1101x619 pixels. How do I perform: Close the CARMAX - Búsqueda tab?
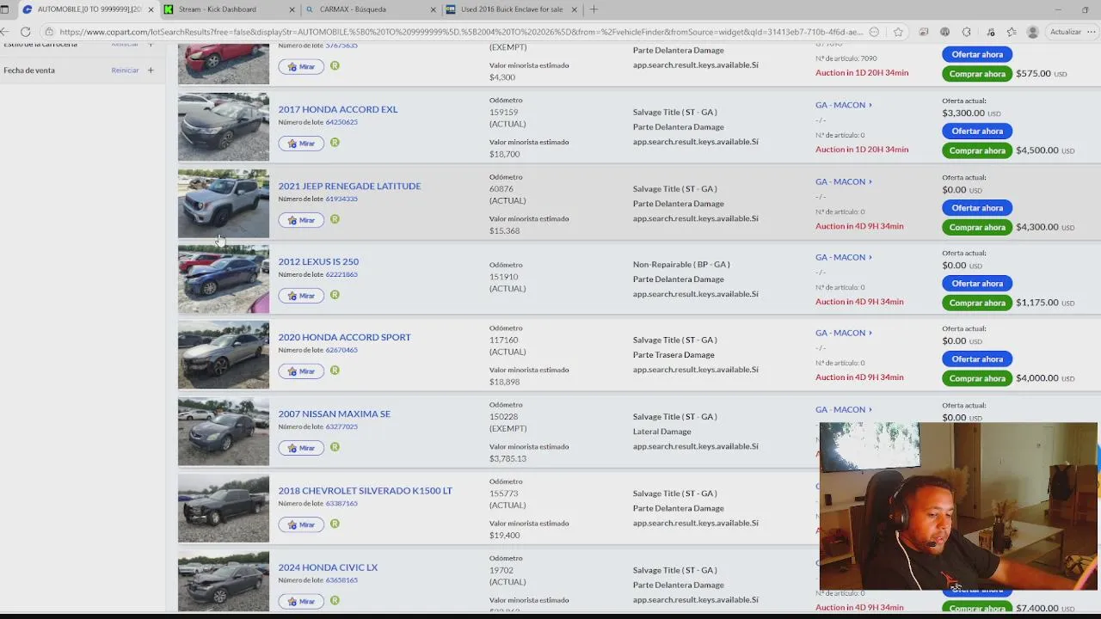click(433, 9)
